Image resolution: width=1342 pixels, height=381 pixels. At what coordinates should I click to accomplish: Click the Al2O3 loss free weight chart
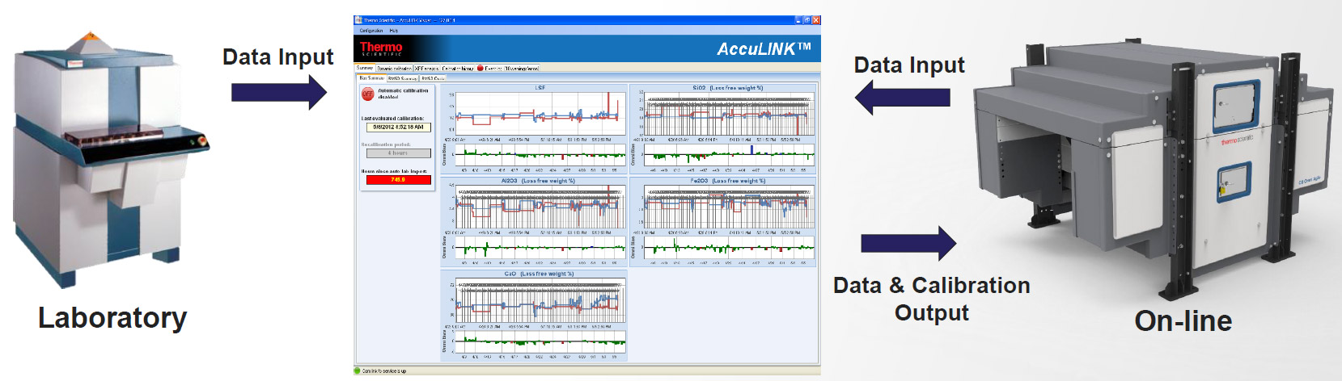tap(539, 207)
